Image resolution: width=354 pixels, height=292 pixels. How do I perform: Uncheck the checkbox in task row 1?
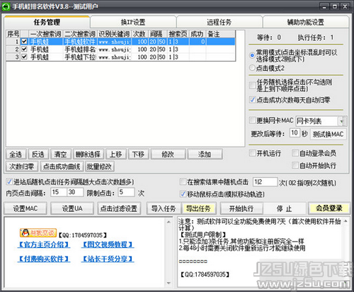pos(24,42)
